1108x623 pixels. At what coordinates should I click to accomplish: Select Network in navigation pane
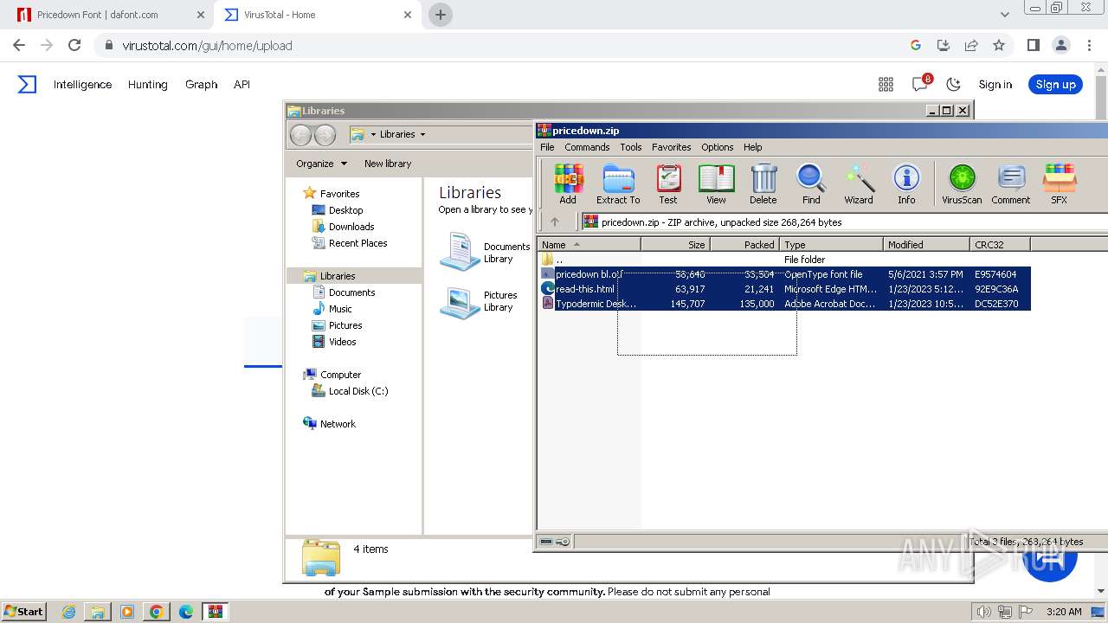[329, 424]
